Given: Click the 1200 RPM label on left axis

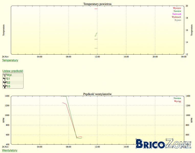Looking at the screenshot, I should point(7,106).
